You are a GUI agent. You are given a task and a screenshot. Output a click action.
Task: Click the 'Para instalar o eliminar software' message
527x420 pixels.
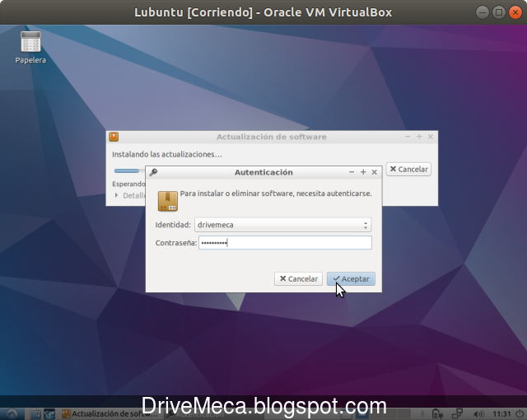pos(276,194)
